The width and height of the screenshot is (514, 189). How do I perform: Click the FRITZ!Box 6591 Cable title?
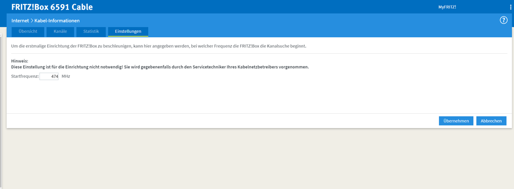point(52,7)
